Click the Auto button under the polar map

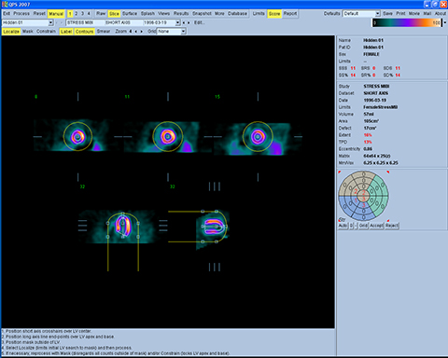(x=343, y=226)
